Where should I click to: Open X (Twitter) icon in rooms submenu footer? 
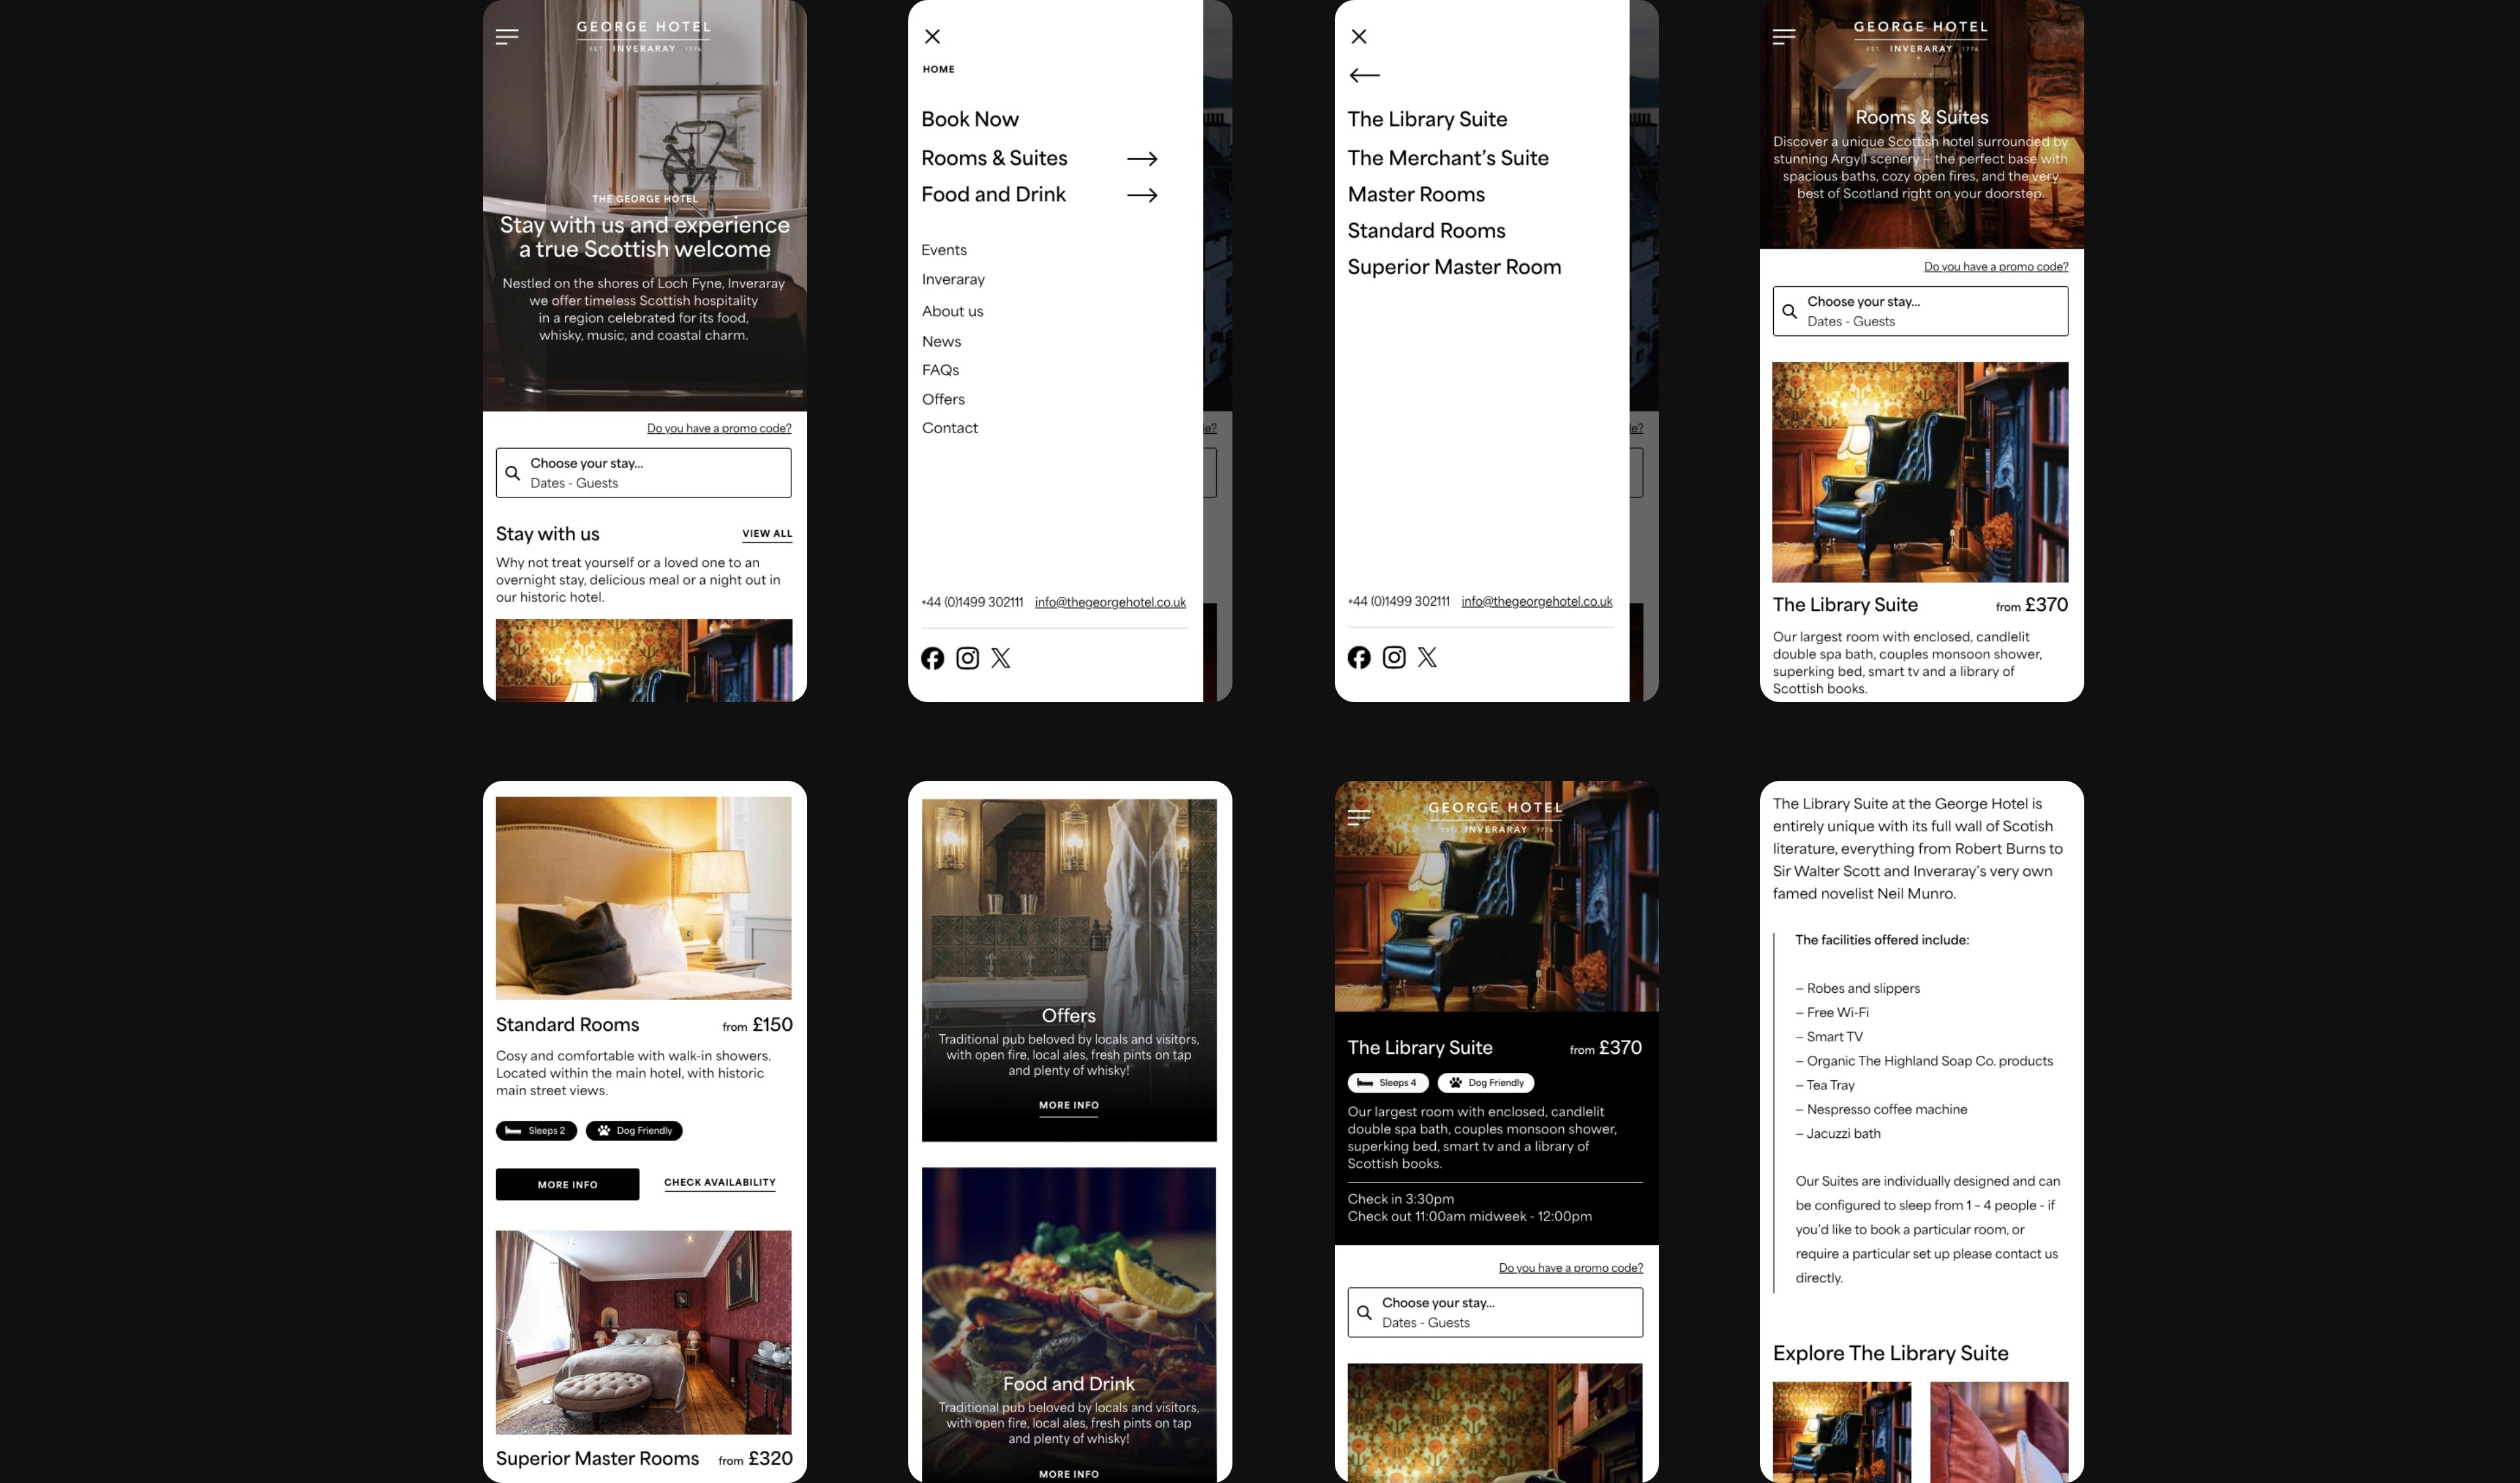click(x=1427, y=657)
